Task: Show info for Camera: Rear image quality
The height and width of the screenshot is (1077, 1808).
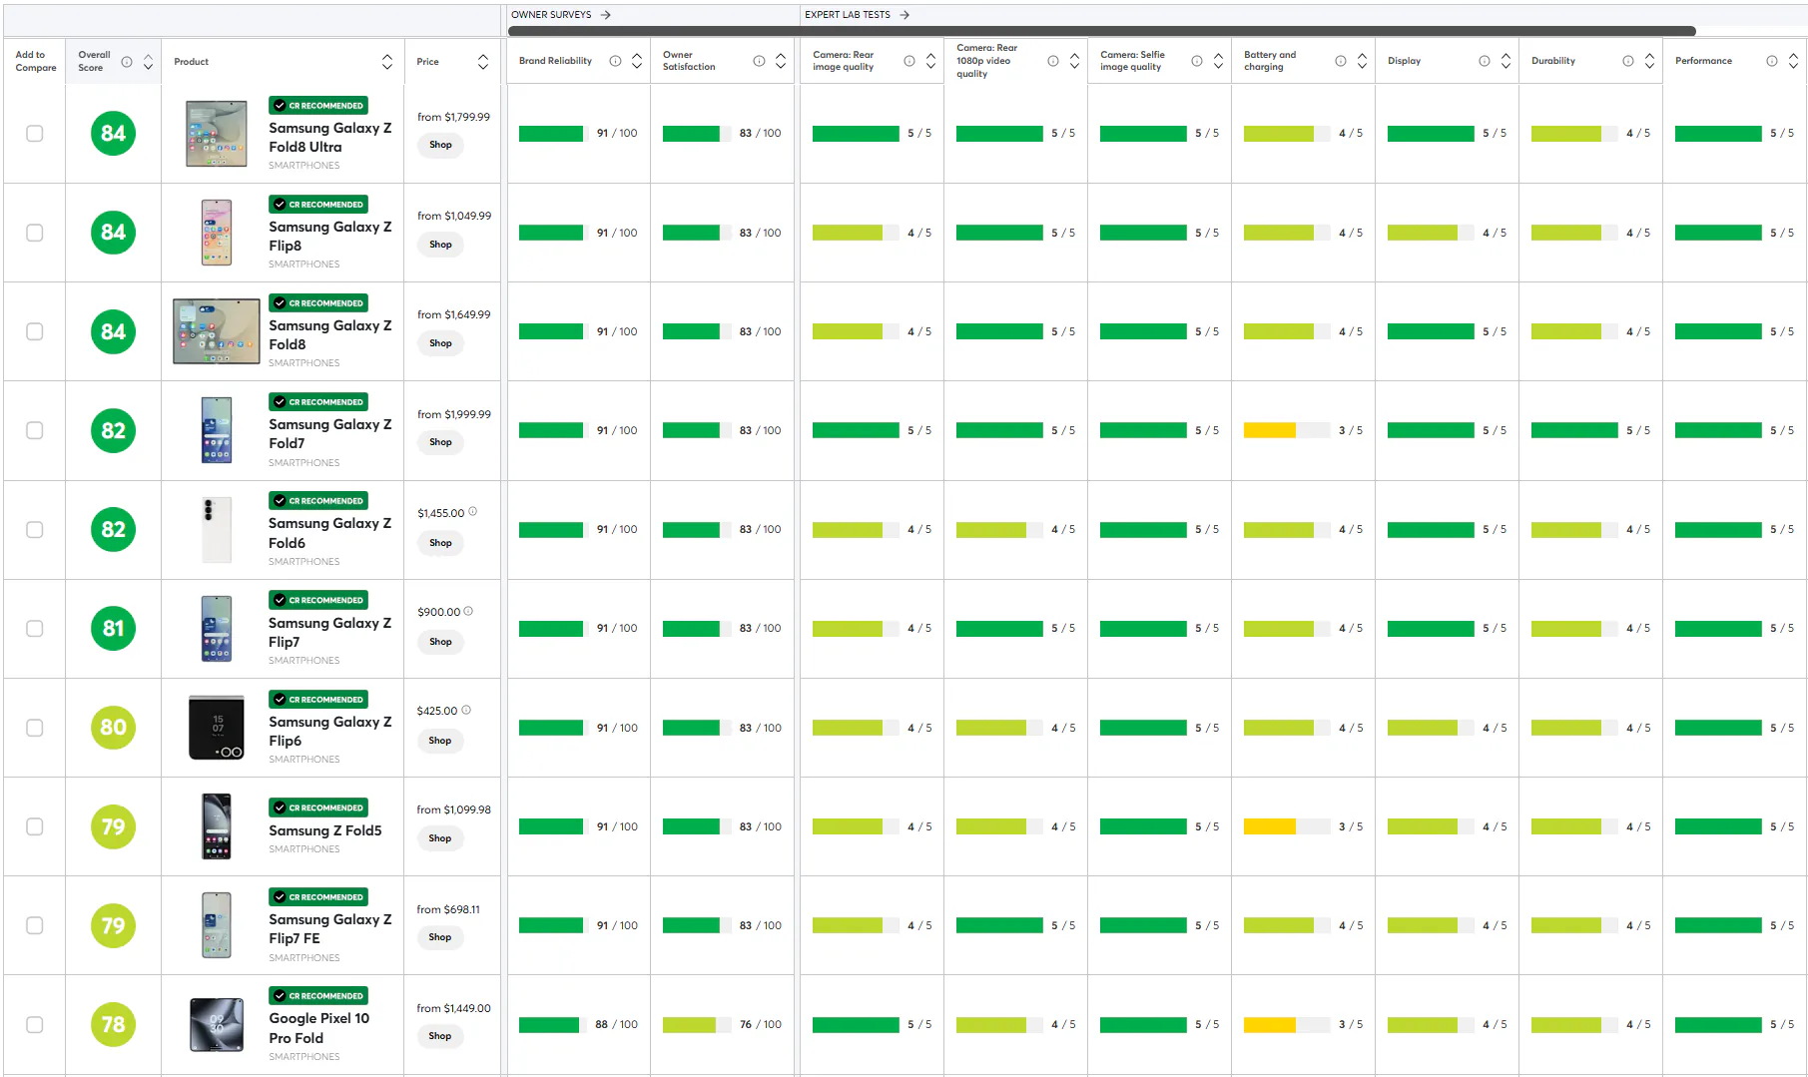Action: pyautogui.click(x=909, y=61)
